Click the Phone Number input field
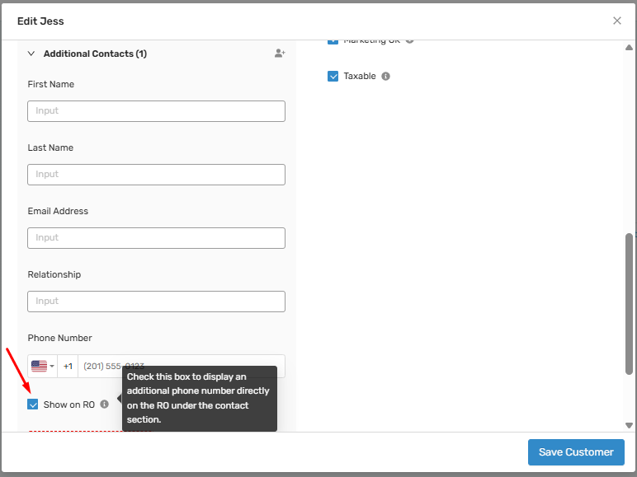637x477 pixels. click(182, 367)
